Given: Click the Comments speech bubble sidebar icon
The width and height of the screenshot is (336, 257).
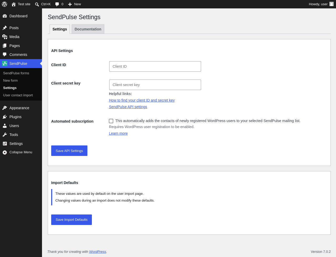Looking at the screenshot, I should pyautogui.click(x=5, y=55).
